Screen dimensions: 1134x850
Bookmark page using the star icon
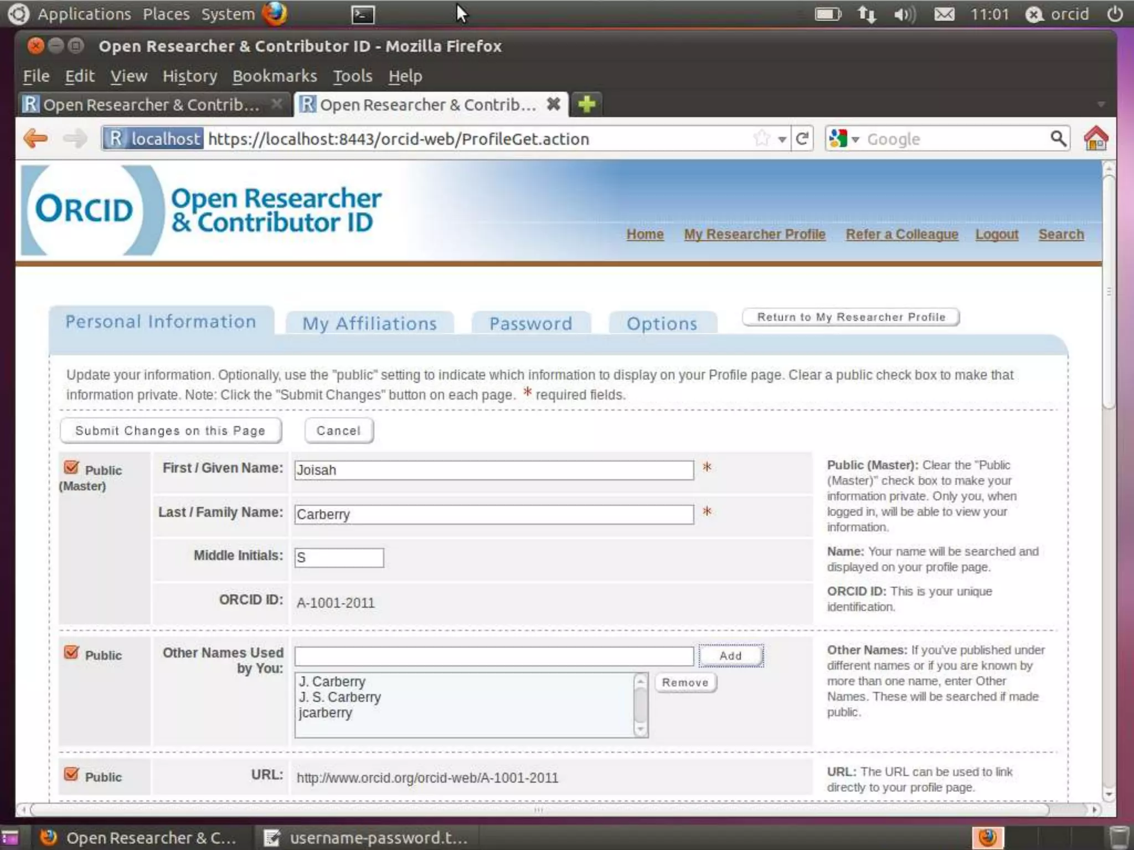pos(762,138)
